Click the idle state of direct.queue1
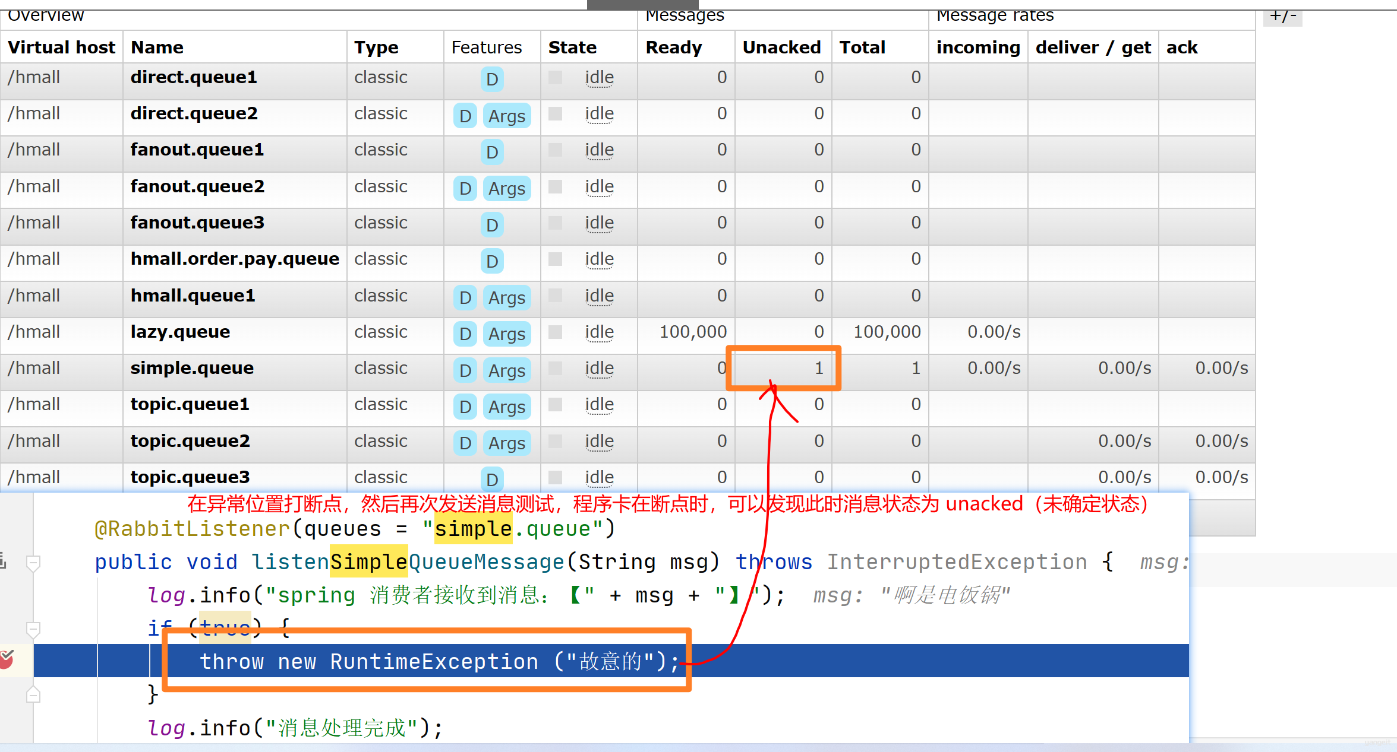 [599, 78]
